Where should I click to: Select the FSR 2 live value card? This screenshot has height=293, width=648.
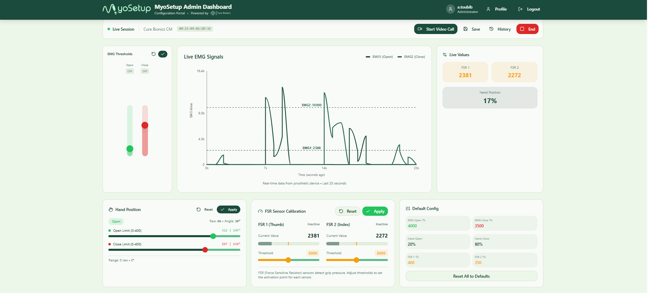(514, 72)
